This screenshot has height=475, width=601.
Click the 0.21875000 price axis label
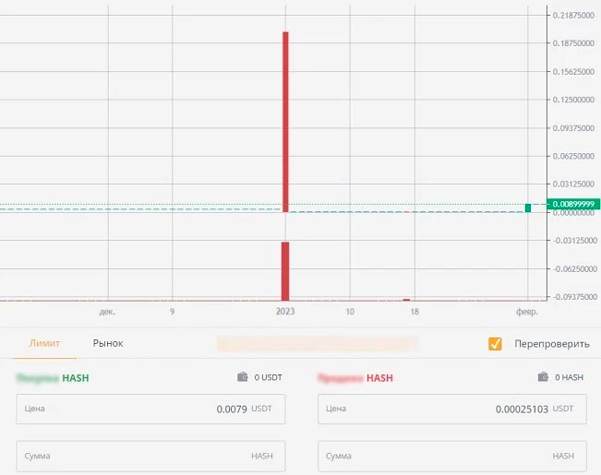[573, 16]
